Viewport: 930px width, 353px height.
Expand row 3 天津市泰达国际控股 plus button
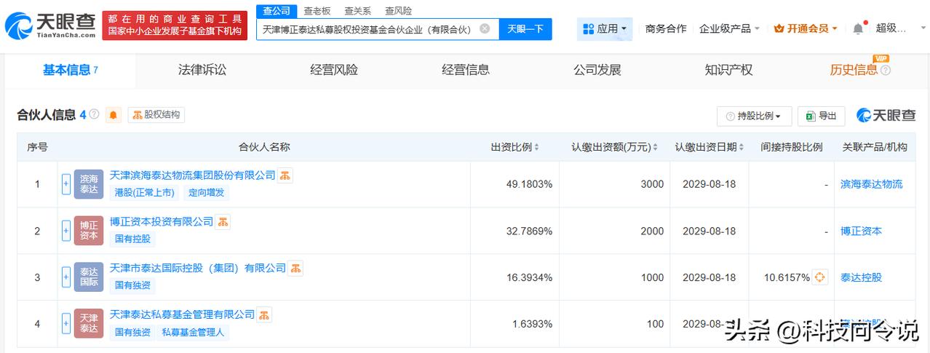coord(65,277)
